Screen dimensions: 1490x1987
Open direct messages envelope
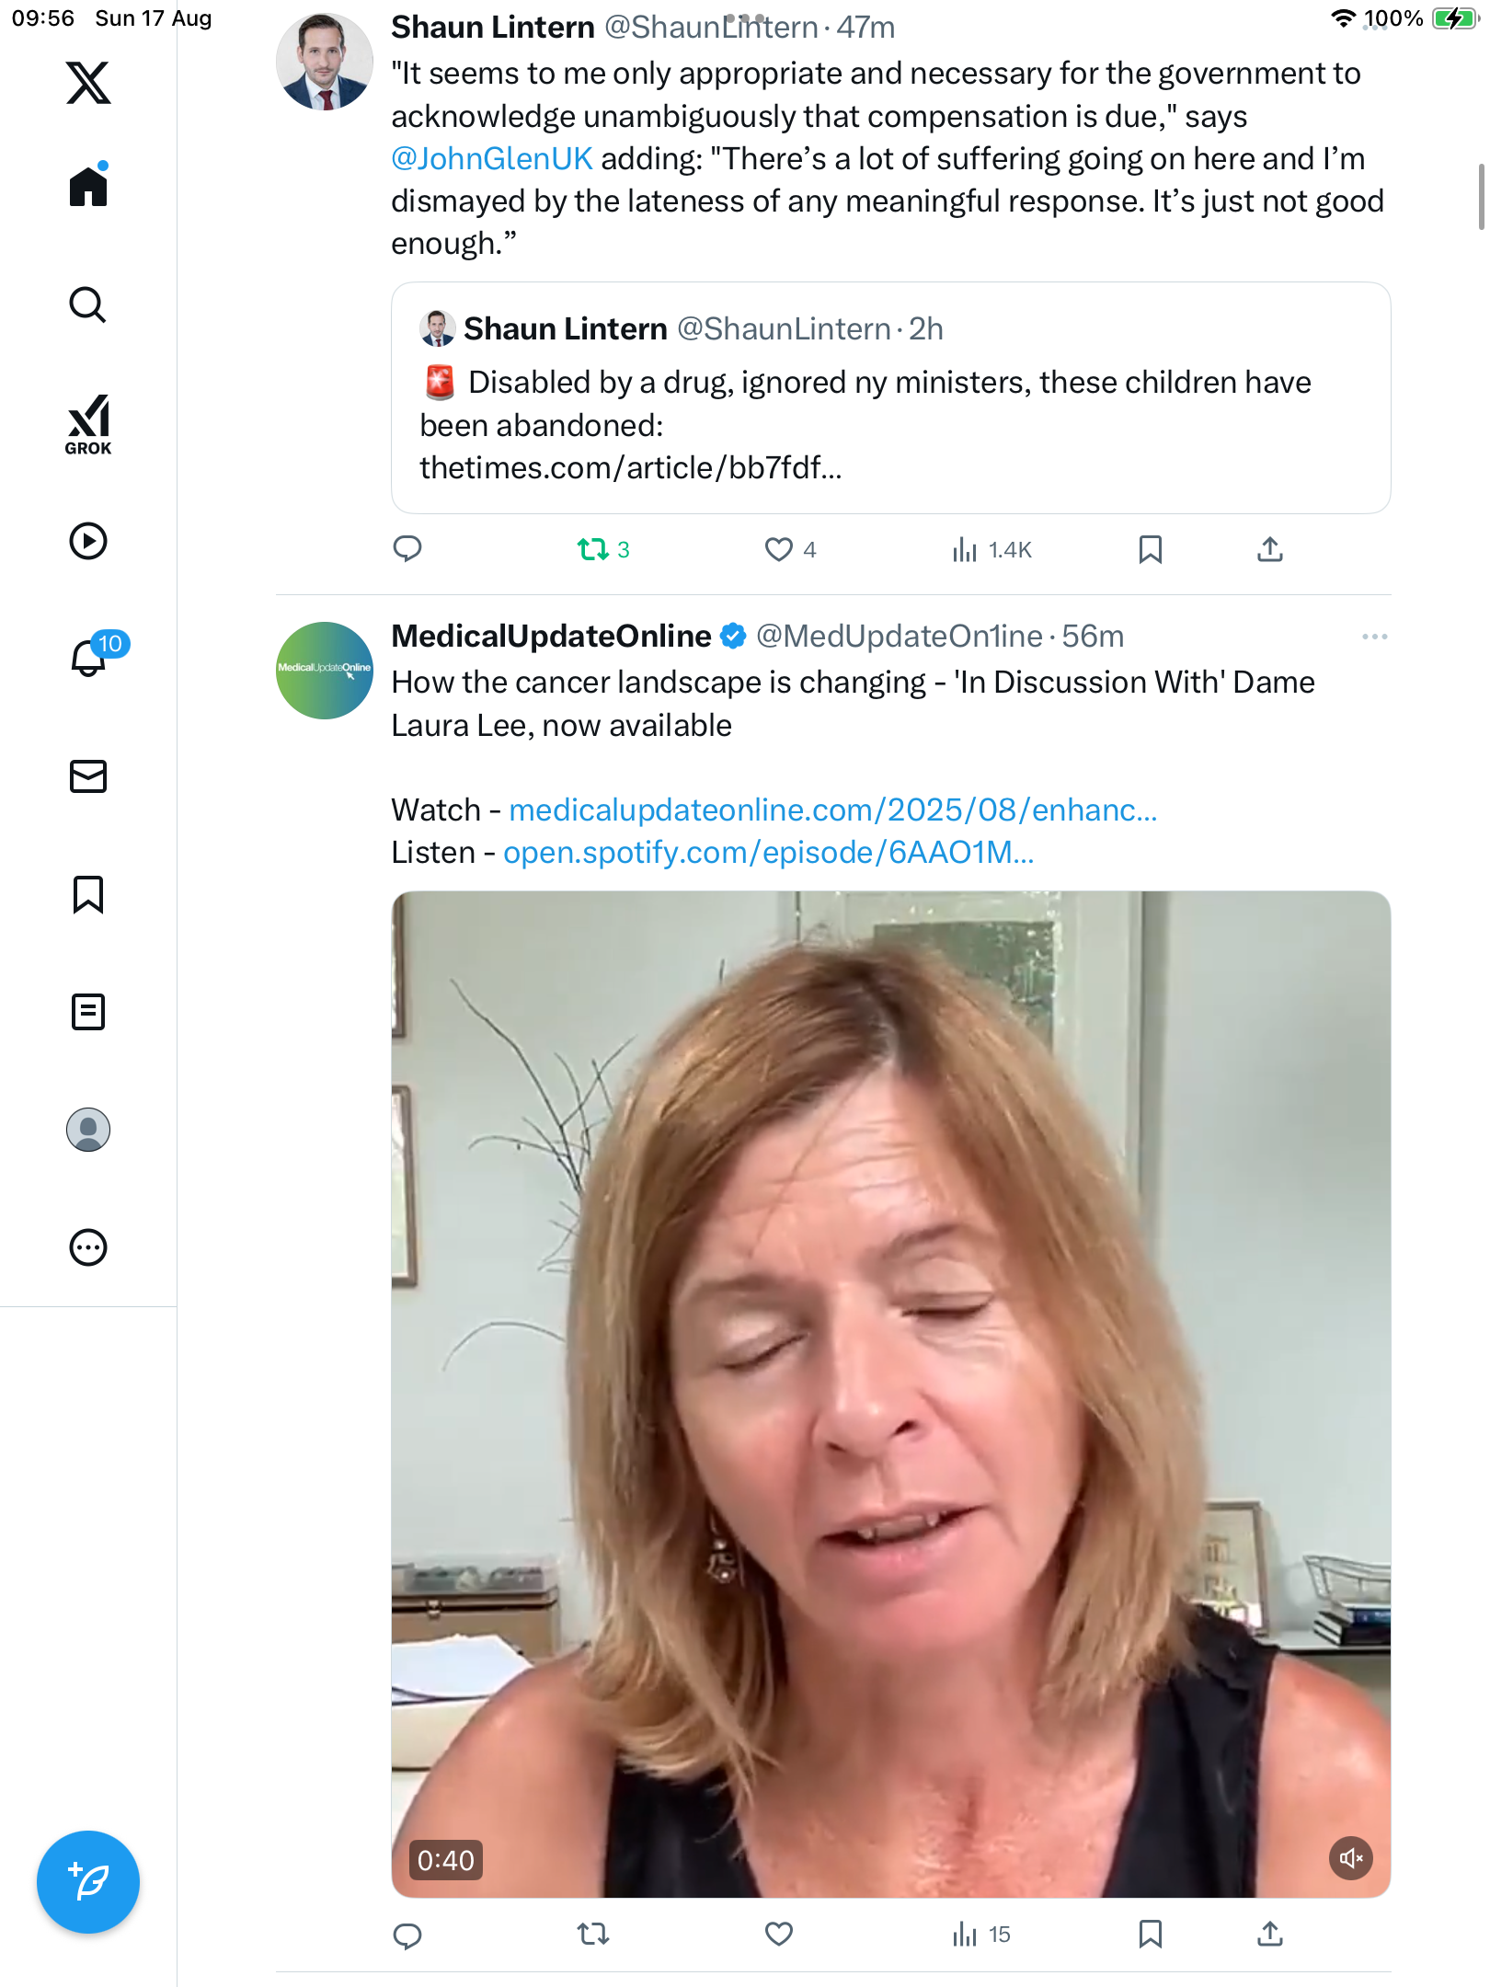coord(88,776)
